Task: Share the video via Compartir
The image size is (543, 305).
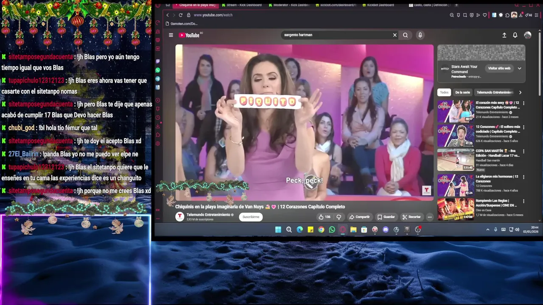Action: (x=360, y=217)
